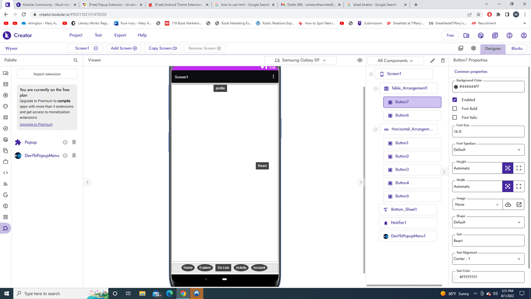Viewport: 531px width, 299px height.
Task: Toggle the Enabled checkbox
Action: [455, 100]
